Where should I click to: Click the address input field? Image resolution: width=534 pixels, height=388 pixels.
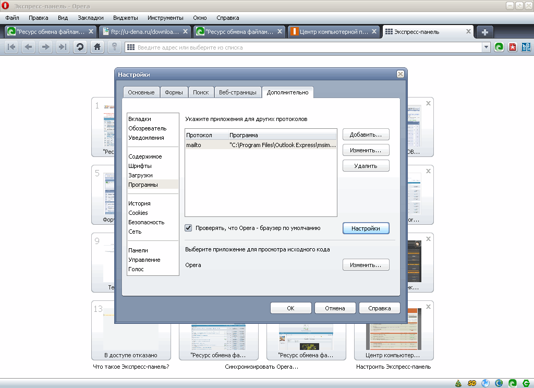pos(308,47)
